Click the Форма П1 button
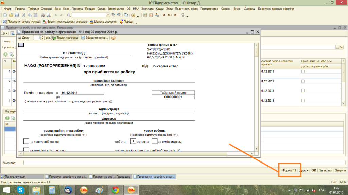Viewport: 348px width, 195px height. (x=289, y=170)
